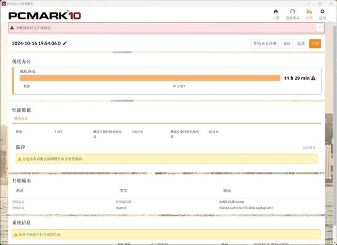Click the PCMARK 10 logo
Screen dimensions: 337x245
pos(44,15)
